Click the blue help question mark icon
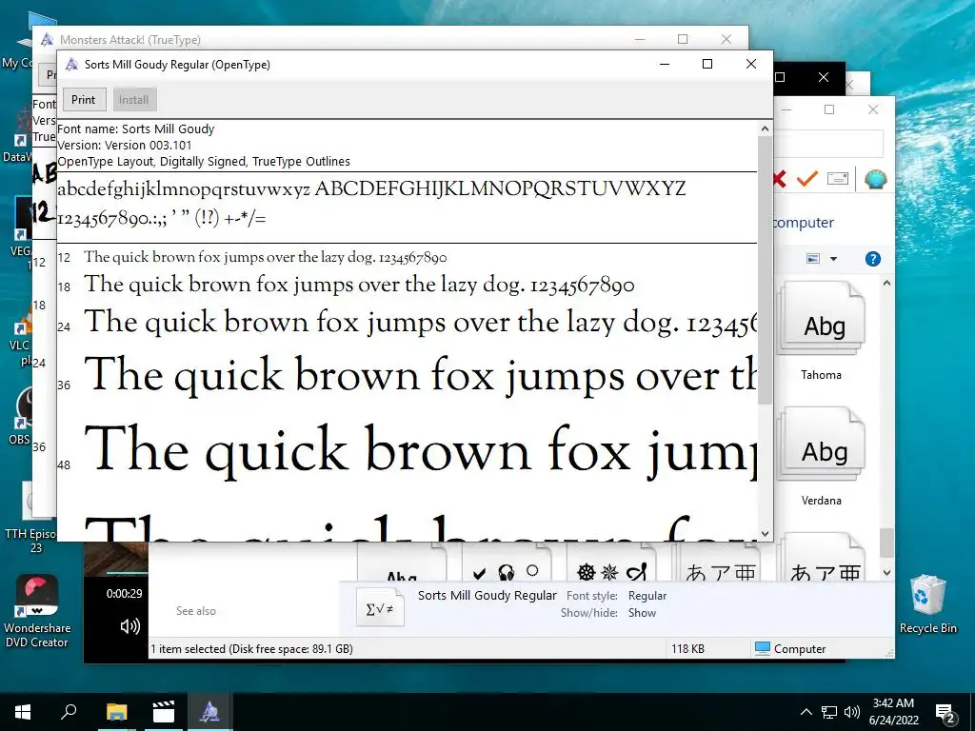Viewport: 975px width, 731px height. [873, 259]
